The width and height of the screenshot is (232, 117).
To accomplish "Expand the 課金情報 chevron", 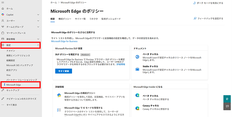I will coord(38,39).
